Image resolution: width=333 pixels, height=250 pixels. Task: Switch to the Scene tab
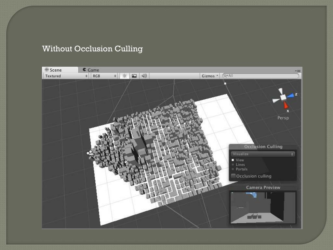click(60, 70)
